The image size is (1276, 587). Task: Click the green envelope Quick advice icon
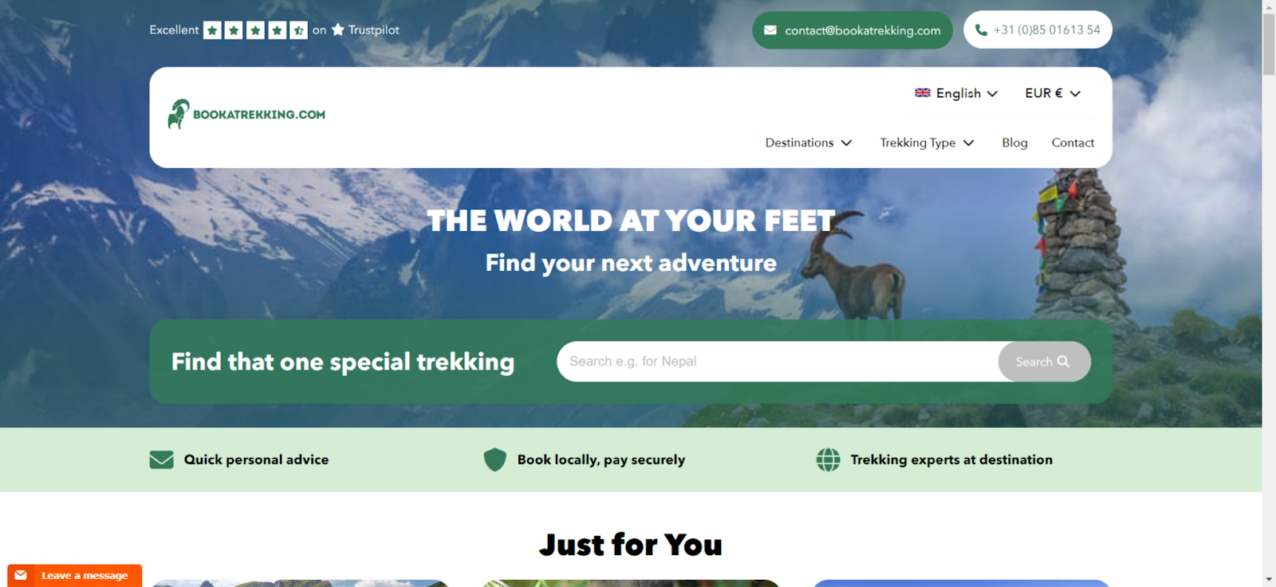coord(161,460)
